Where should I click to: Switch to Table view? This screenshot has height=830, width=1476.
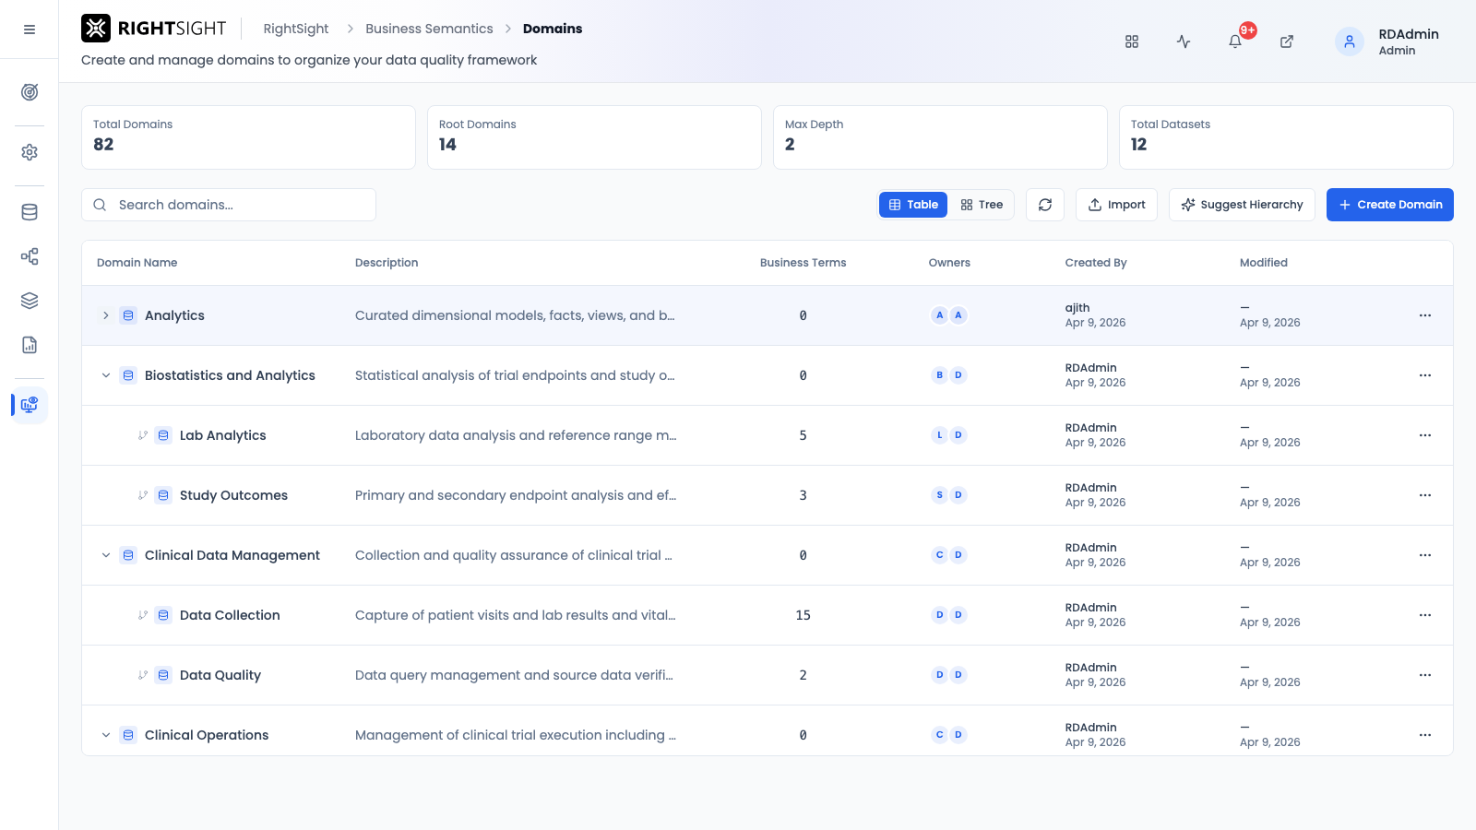(x=913, y=205)
